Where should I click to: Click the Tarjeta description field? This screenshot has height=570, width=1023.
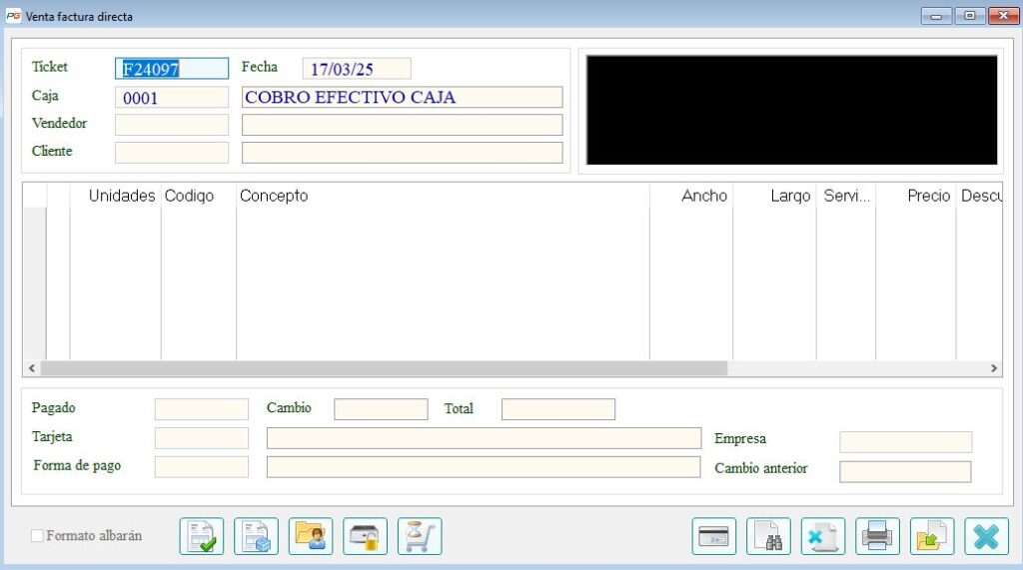tap(485, 438)
